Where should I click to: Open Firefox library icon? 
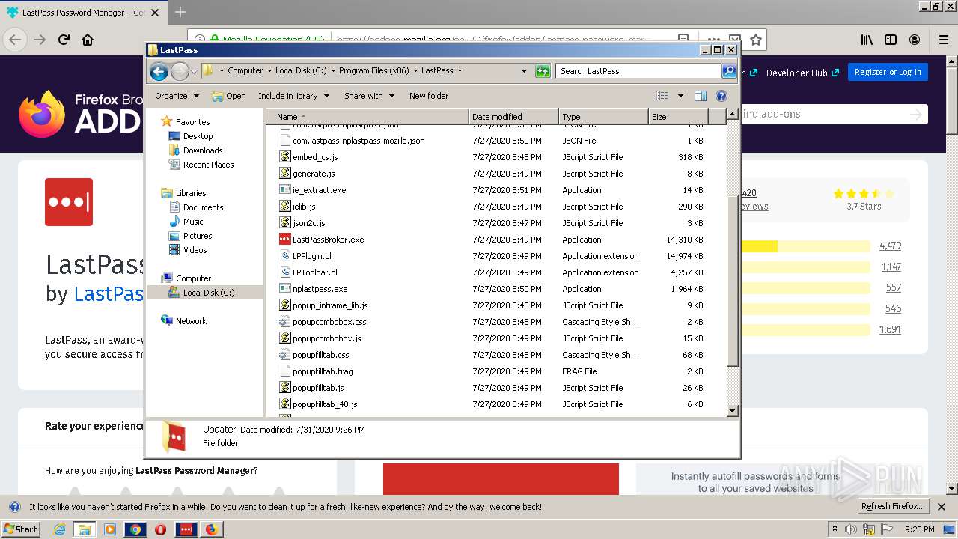(867, 40)
